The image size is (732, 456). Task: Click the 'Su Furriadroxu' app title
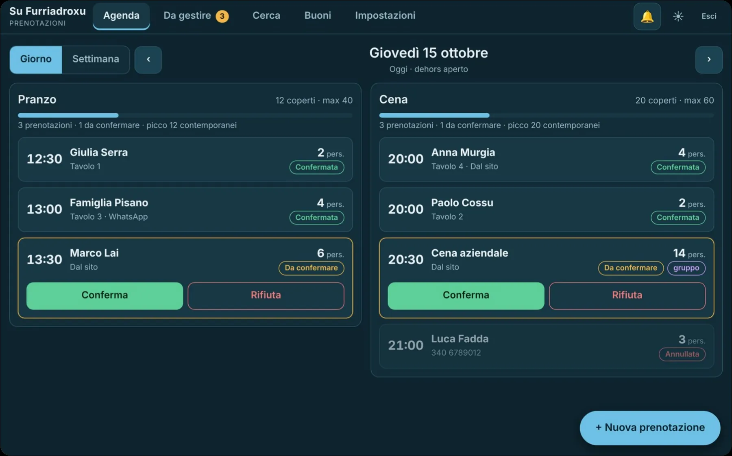[x=48, y=11]
